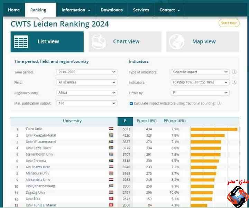Click help icon beside Indicators dropdown
249x208 pixels.
tap(234, 82)
